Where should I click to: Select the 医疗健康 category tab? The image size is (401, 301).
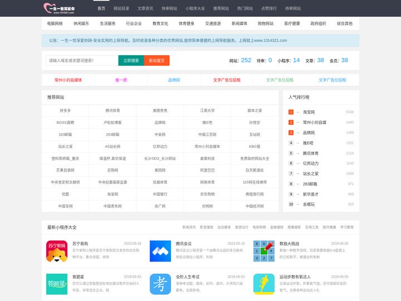292,23
